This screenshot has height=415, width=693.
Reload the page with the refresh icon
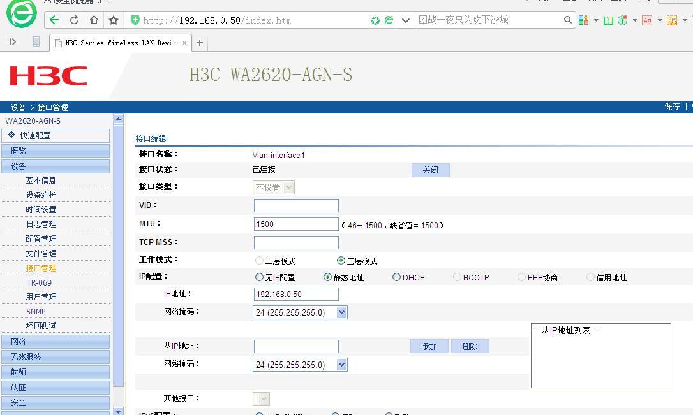point(74,20)
